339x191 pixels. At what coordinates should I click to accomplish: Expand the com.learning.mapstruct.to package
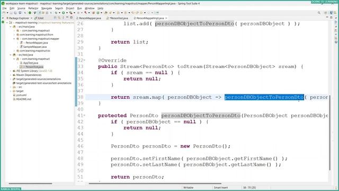coord(14,51)
